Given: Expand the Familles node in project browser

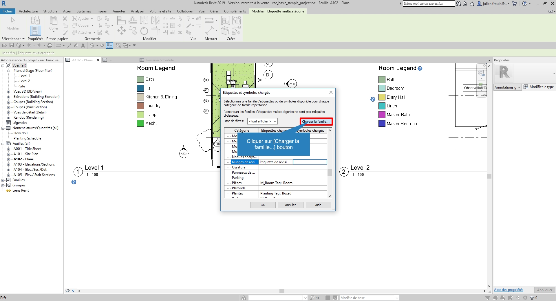Looking at the screenshot, I should tap(3, 180).
